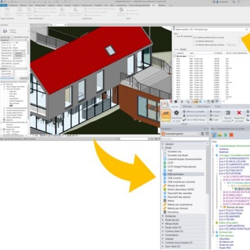Toggle Cadrer la vue checkbox in Properties
This screenshot has height=250, width=250.
click(14, 71)
